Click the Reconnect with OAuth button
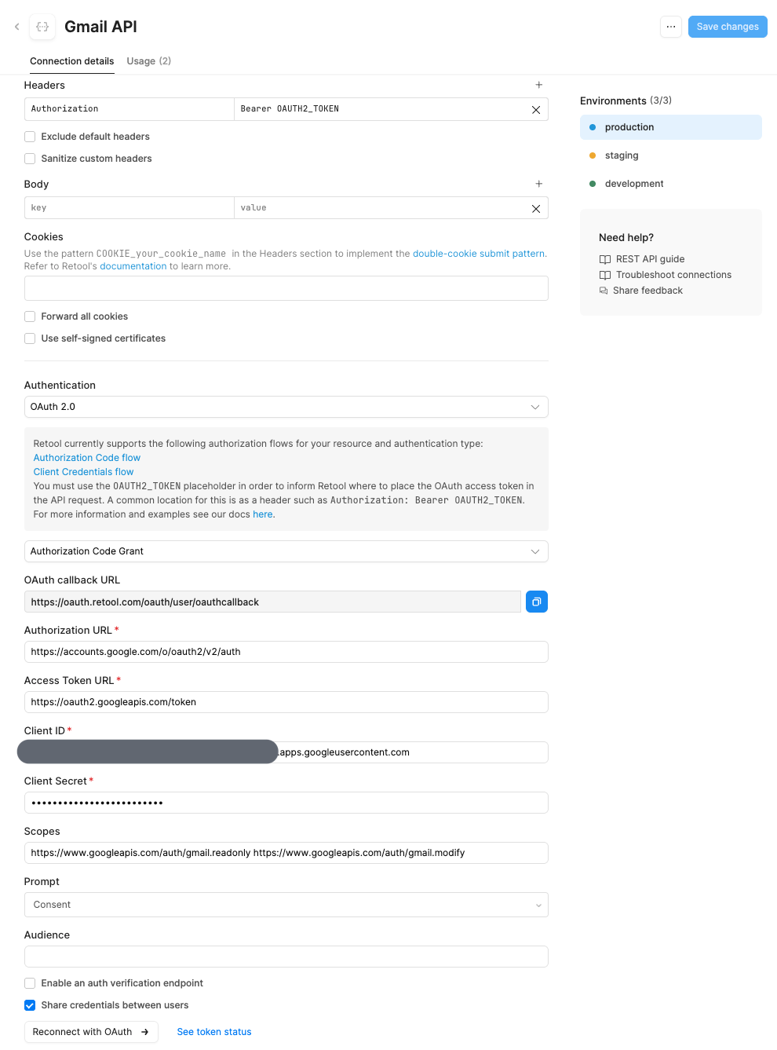 coord(91,1032)
